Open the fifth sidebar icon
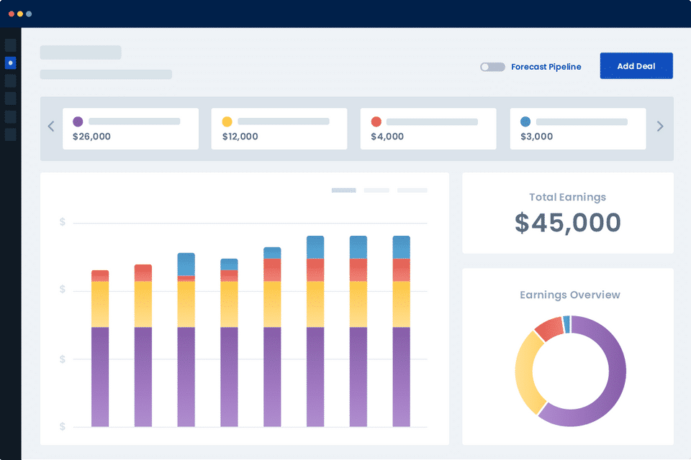691x460 pixels. pyautogui.click(x=11, y=116)
